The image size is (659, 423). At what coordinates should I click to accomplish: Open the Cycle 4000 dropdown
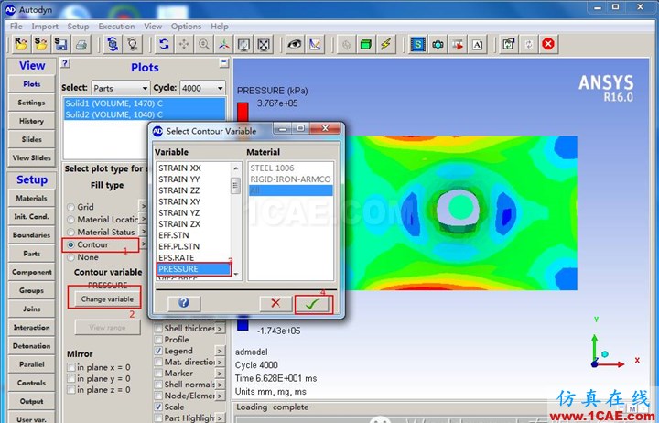click(x=202, y=88)
